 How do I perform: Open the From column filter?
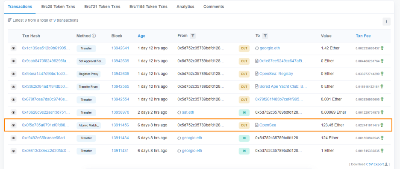193,36
